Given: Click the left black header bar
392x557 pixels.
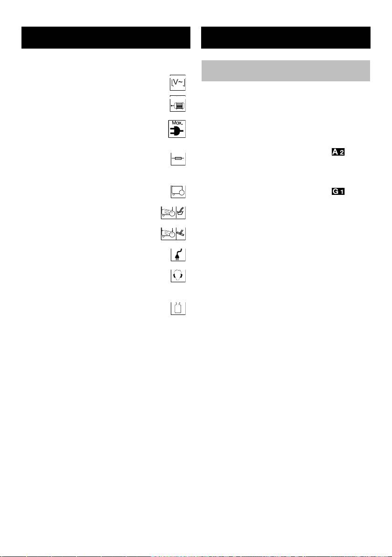Looking at the screenshot, I should click(106, 37).
